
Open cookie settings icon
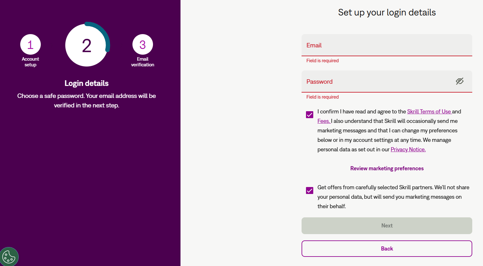coord(9,257)
